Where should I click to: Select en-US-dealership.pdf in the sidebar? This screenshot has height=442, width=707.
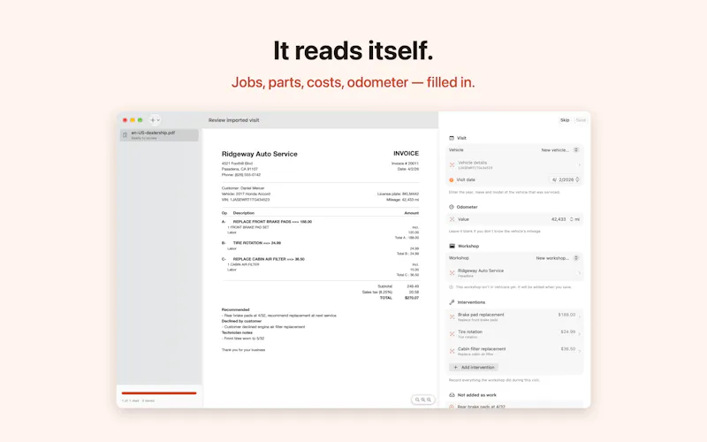(x=159, y=135)
